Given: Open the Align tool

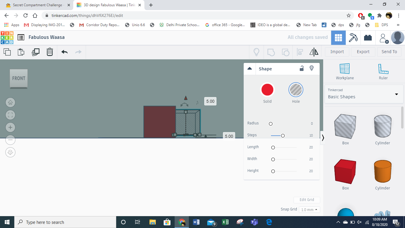Looking at the screenshot, I should coord(300,52).
